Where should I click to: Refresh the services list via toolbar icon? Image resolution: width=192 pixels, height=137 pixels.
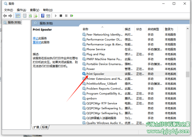point(30,16)
